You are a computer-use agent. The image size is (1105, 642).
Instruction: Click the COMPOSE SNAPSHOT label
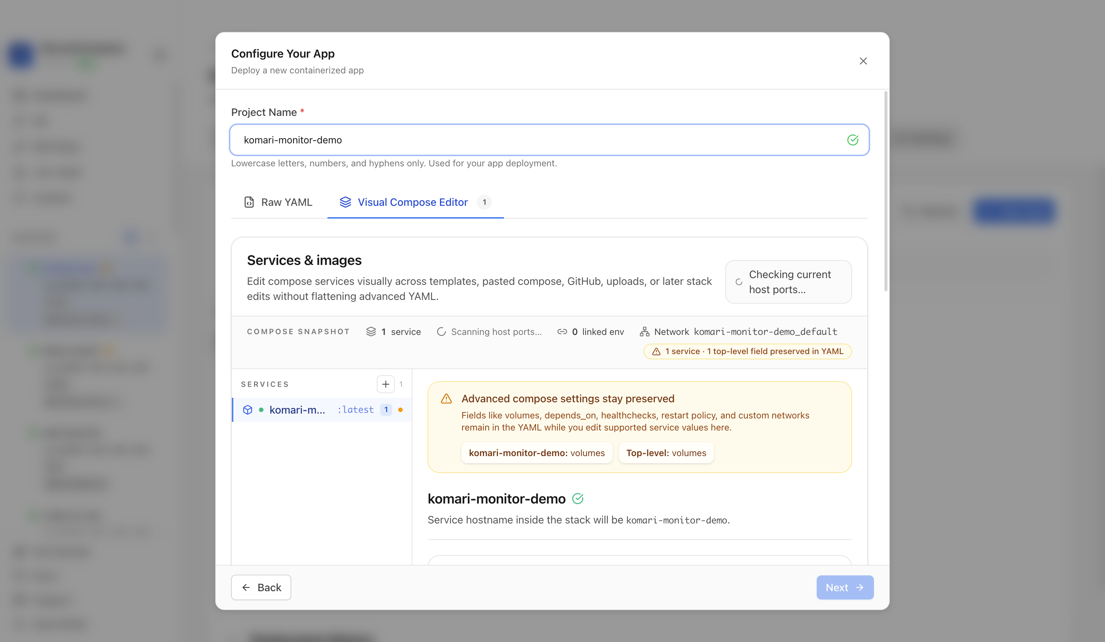point(298,332)
